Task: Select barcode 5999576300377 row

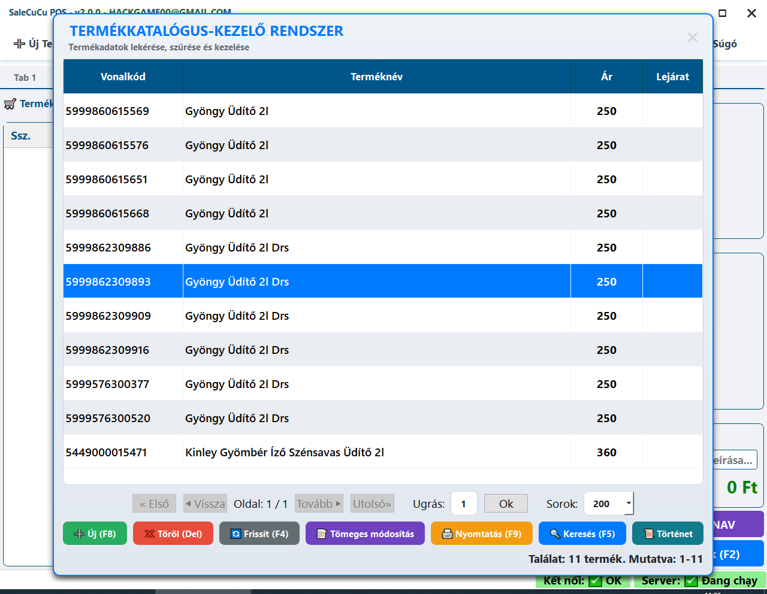Action: [x=383, y=384]
